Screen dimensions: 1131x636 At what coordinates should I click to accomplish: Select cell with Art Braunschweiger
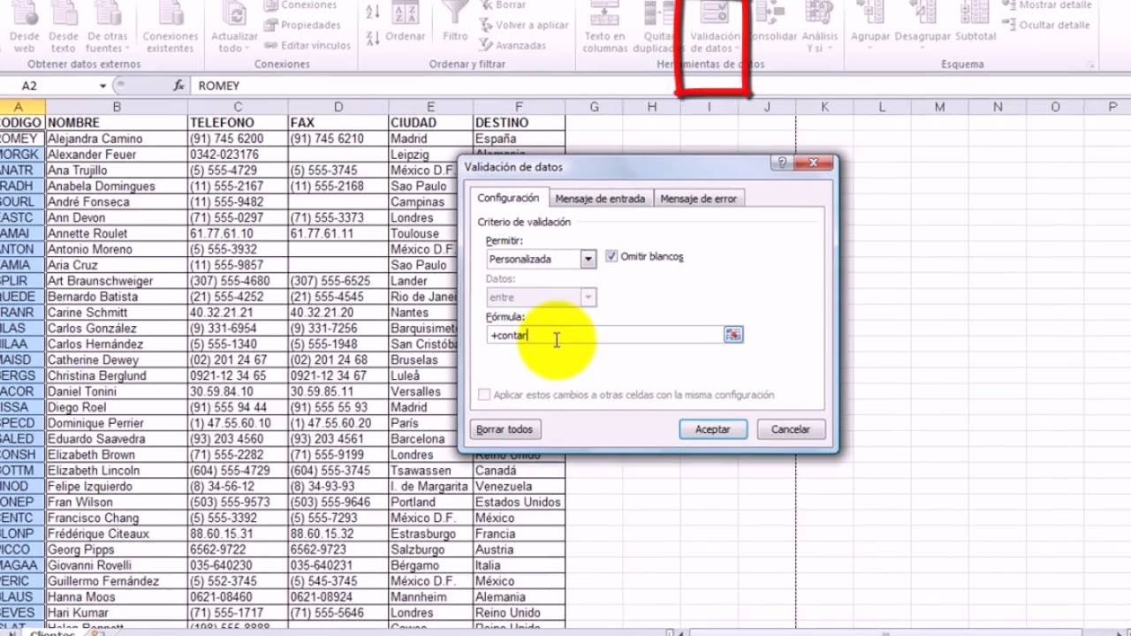116,281
